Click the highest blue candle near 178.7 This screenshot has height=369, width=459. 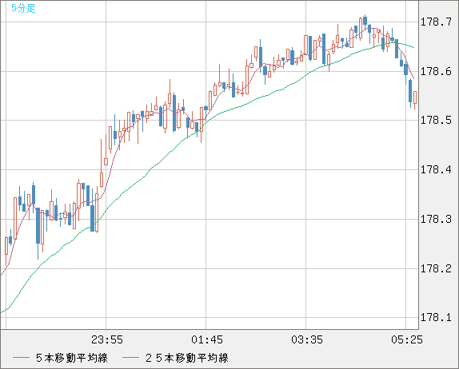click(365, 21)
